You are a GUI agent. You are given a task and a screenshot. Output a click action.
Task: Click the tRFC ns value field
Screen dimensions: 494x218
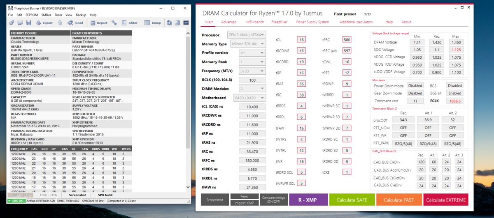252,161
